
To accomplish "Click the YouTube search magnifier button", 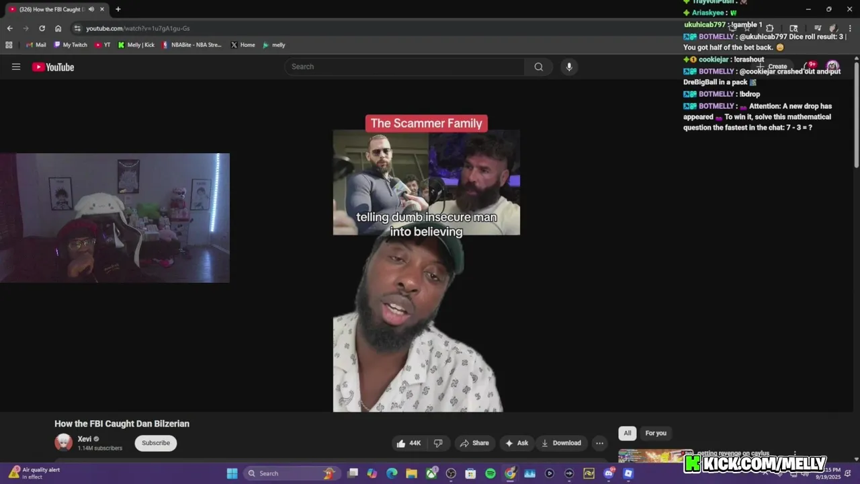I will coord(539,67).
